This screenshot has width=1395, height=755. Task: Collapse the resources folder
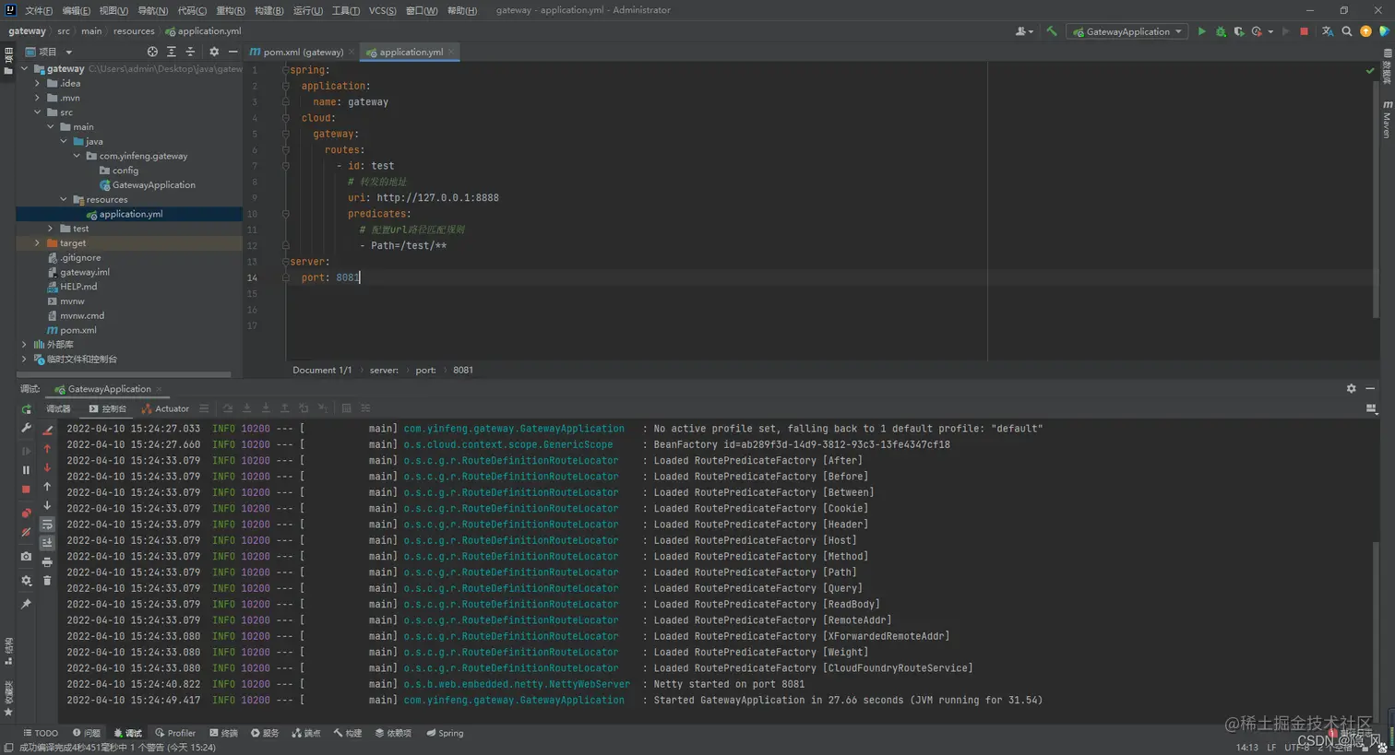coord(64,199)
